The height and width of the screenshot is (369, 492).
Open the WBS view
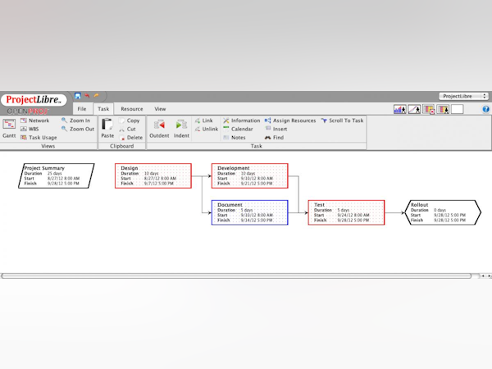(x=30, y=129)
